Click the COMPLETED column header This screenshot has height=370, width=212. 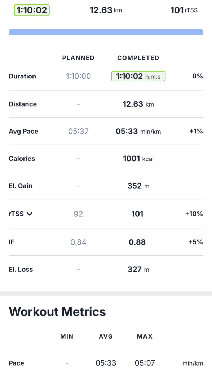138,58
